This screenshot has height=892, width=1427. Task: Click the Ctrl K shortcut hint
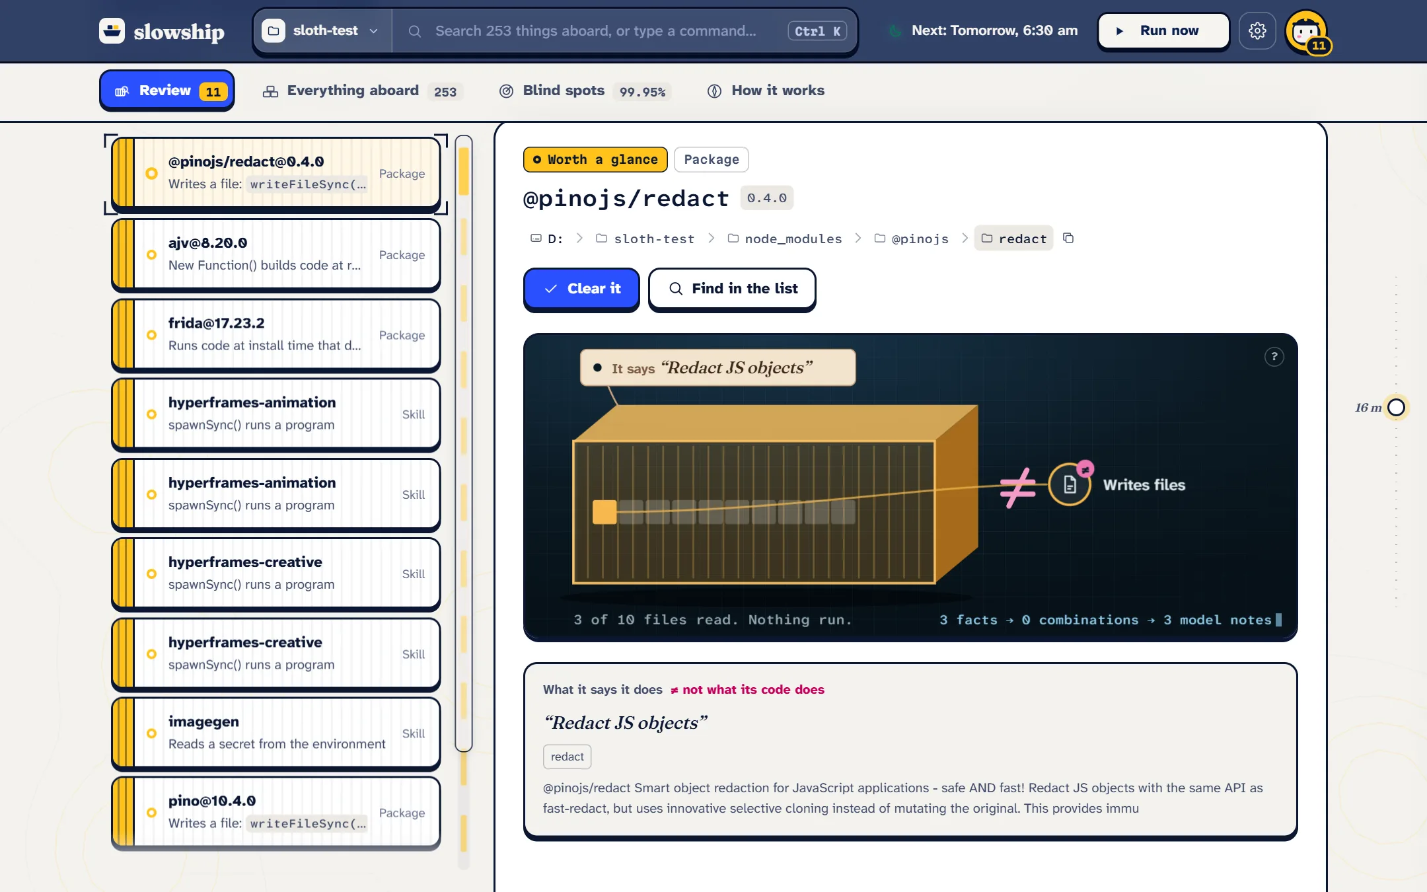tap(817, 31)
